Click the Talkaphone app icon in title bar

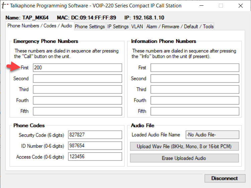(x=4, y=5)
